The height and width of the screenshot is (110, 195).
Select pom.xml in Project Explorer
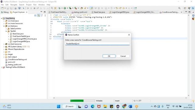point(12,62)
